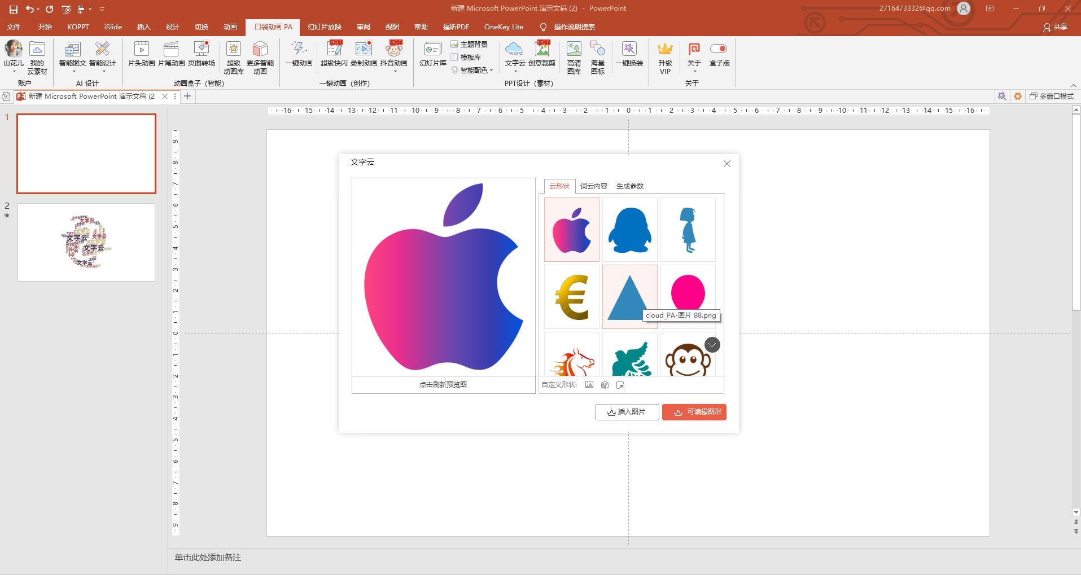The width and height of the screenshot is (1081, 575).
Task: Expand the 智能配色 dropdown
Action: (491, 71)
